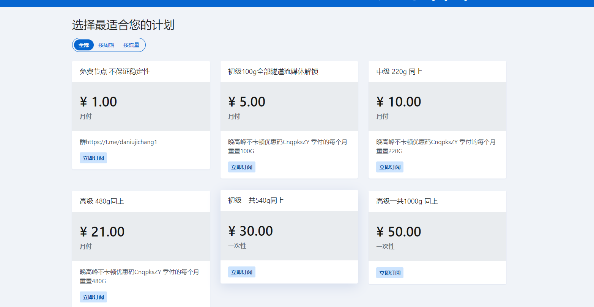Viewport: 594px width, 307px height.
Task: Click the description mentioning 重置100G
Action: click(x=288, y=146)
